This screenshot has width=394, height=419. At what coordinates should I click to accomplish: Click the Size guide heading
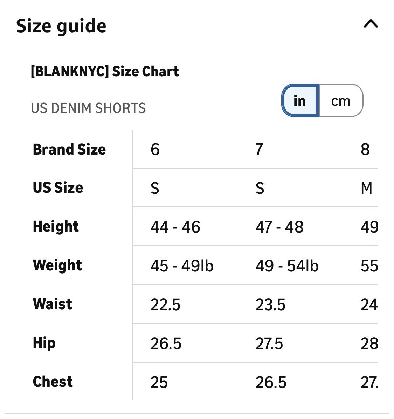pyautogui.click(x=61, y=26)
